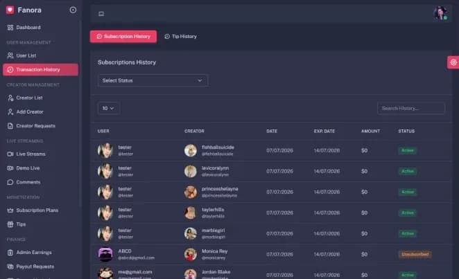Image resolution: width=459 pixels, height=279 pixels.
Task: Sort by AMOUNT column header
Action: pyautogui.click(x=370, y=131)
